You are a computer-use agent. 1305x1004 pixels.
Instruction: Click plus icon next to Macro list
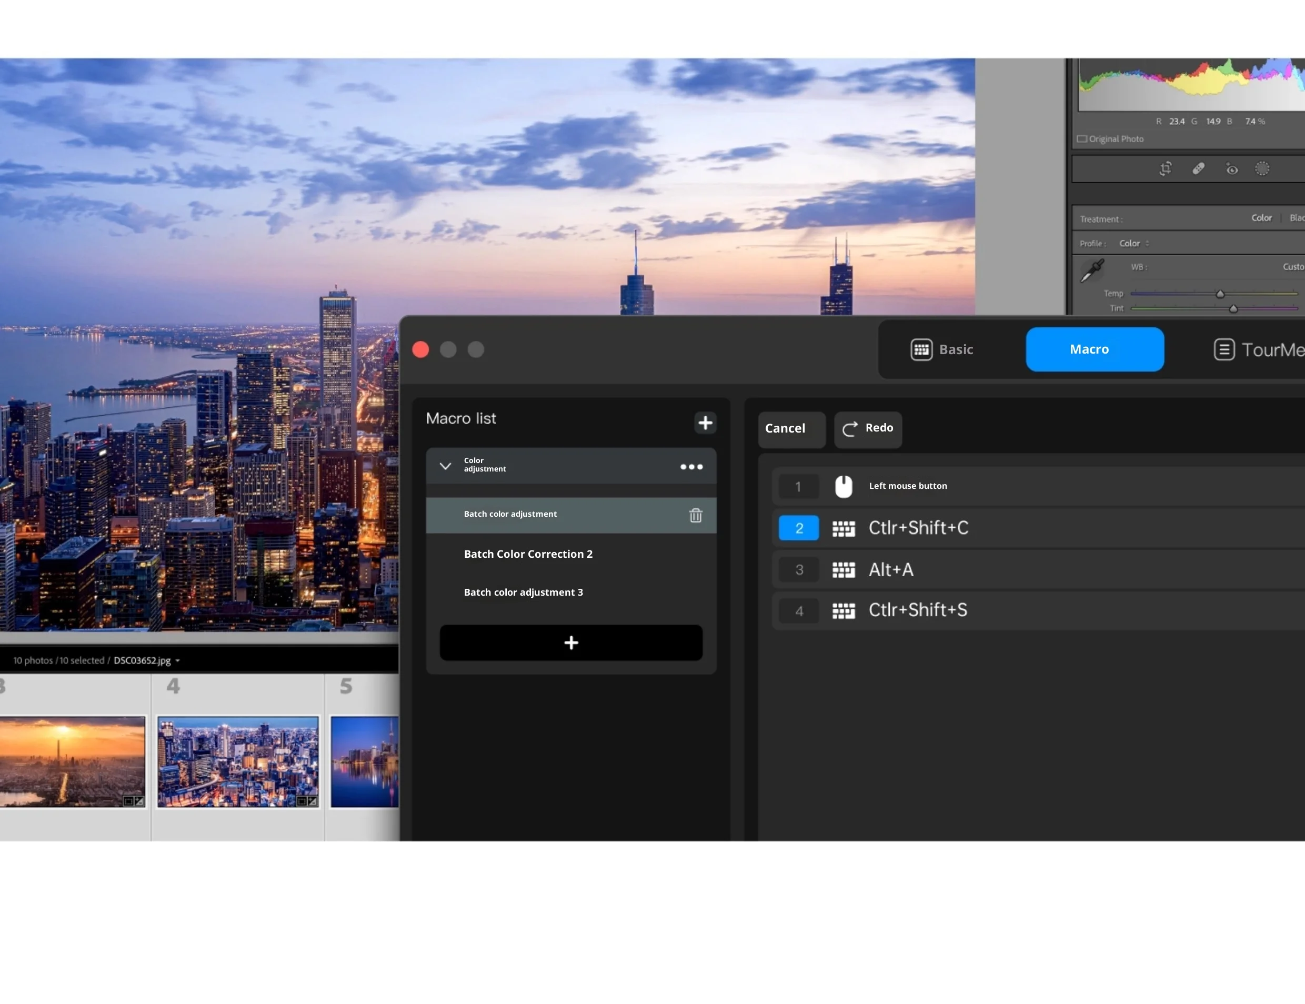point(705,423)
